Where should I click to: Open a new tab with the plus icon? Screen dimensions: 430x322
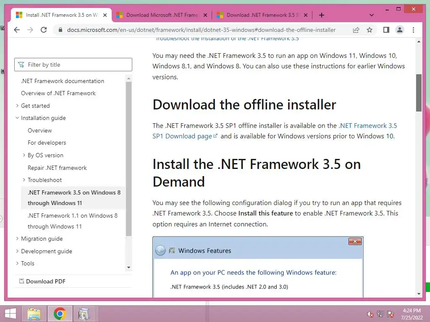tap(322, 15)
